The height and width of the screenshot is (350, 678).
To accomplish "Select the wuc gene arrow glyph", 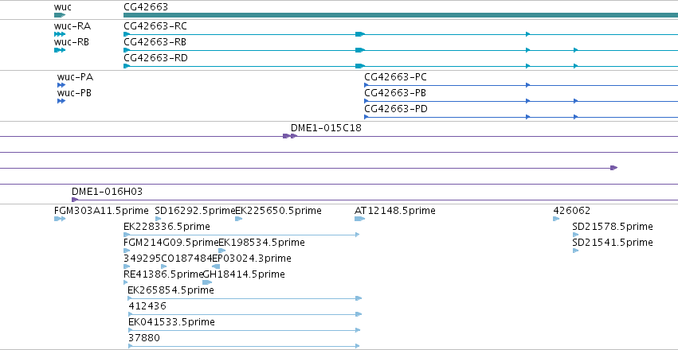I will coord(60,15).
